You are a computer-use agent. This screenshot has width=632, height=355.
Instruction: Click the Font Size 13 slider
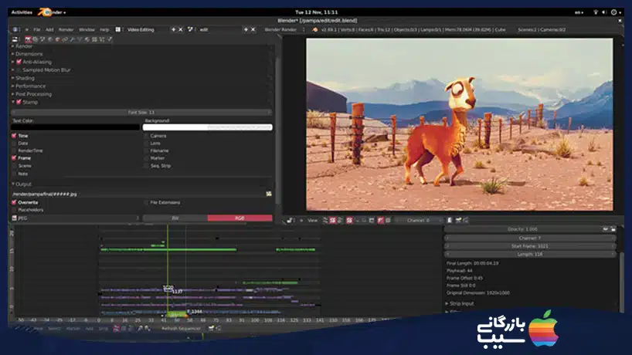point(141,113)
